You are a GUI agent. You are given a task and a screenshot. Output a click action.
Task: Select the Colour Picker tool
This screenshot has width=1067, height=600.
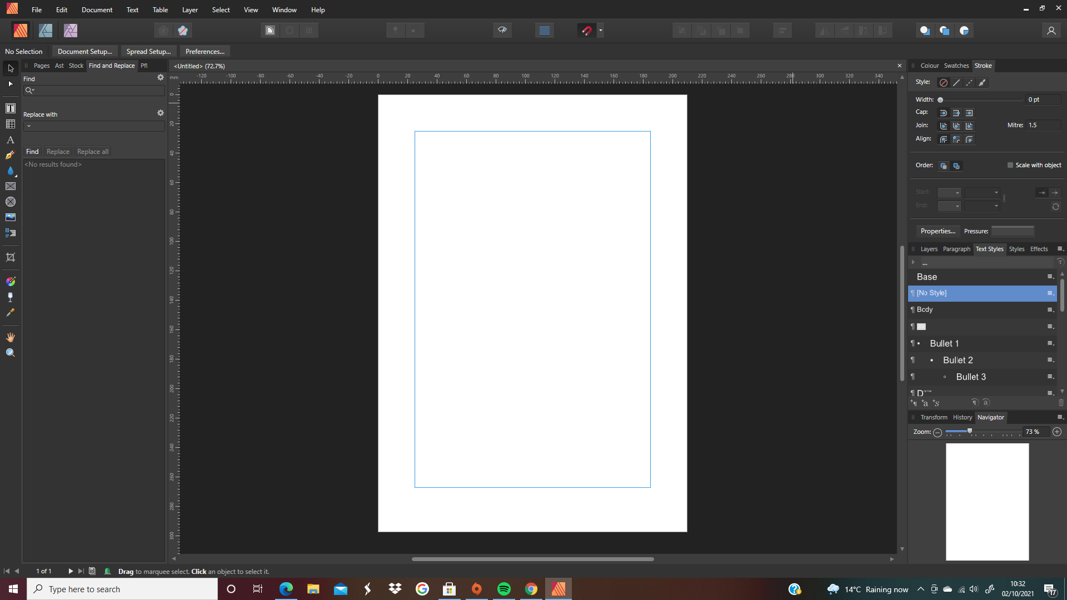pos(10,313)
